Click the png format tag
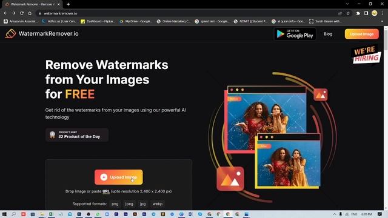 tap(115, 204)
